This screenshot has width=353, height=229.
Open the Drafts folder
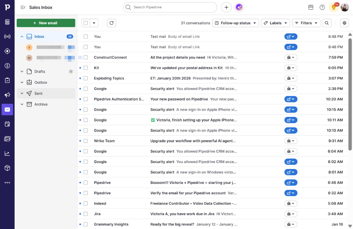pyautogui.click(x=46, y=71)
